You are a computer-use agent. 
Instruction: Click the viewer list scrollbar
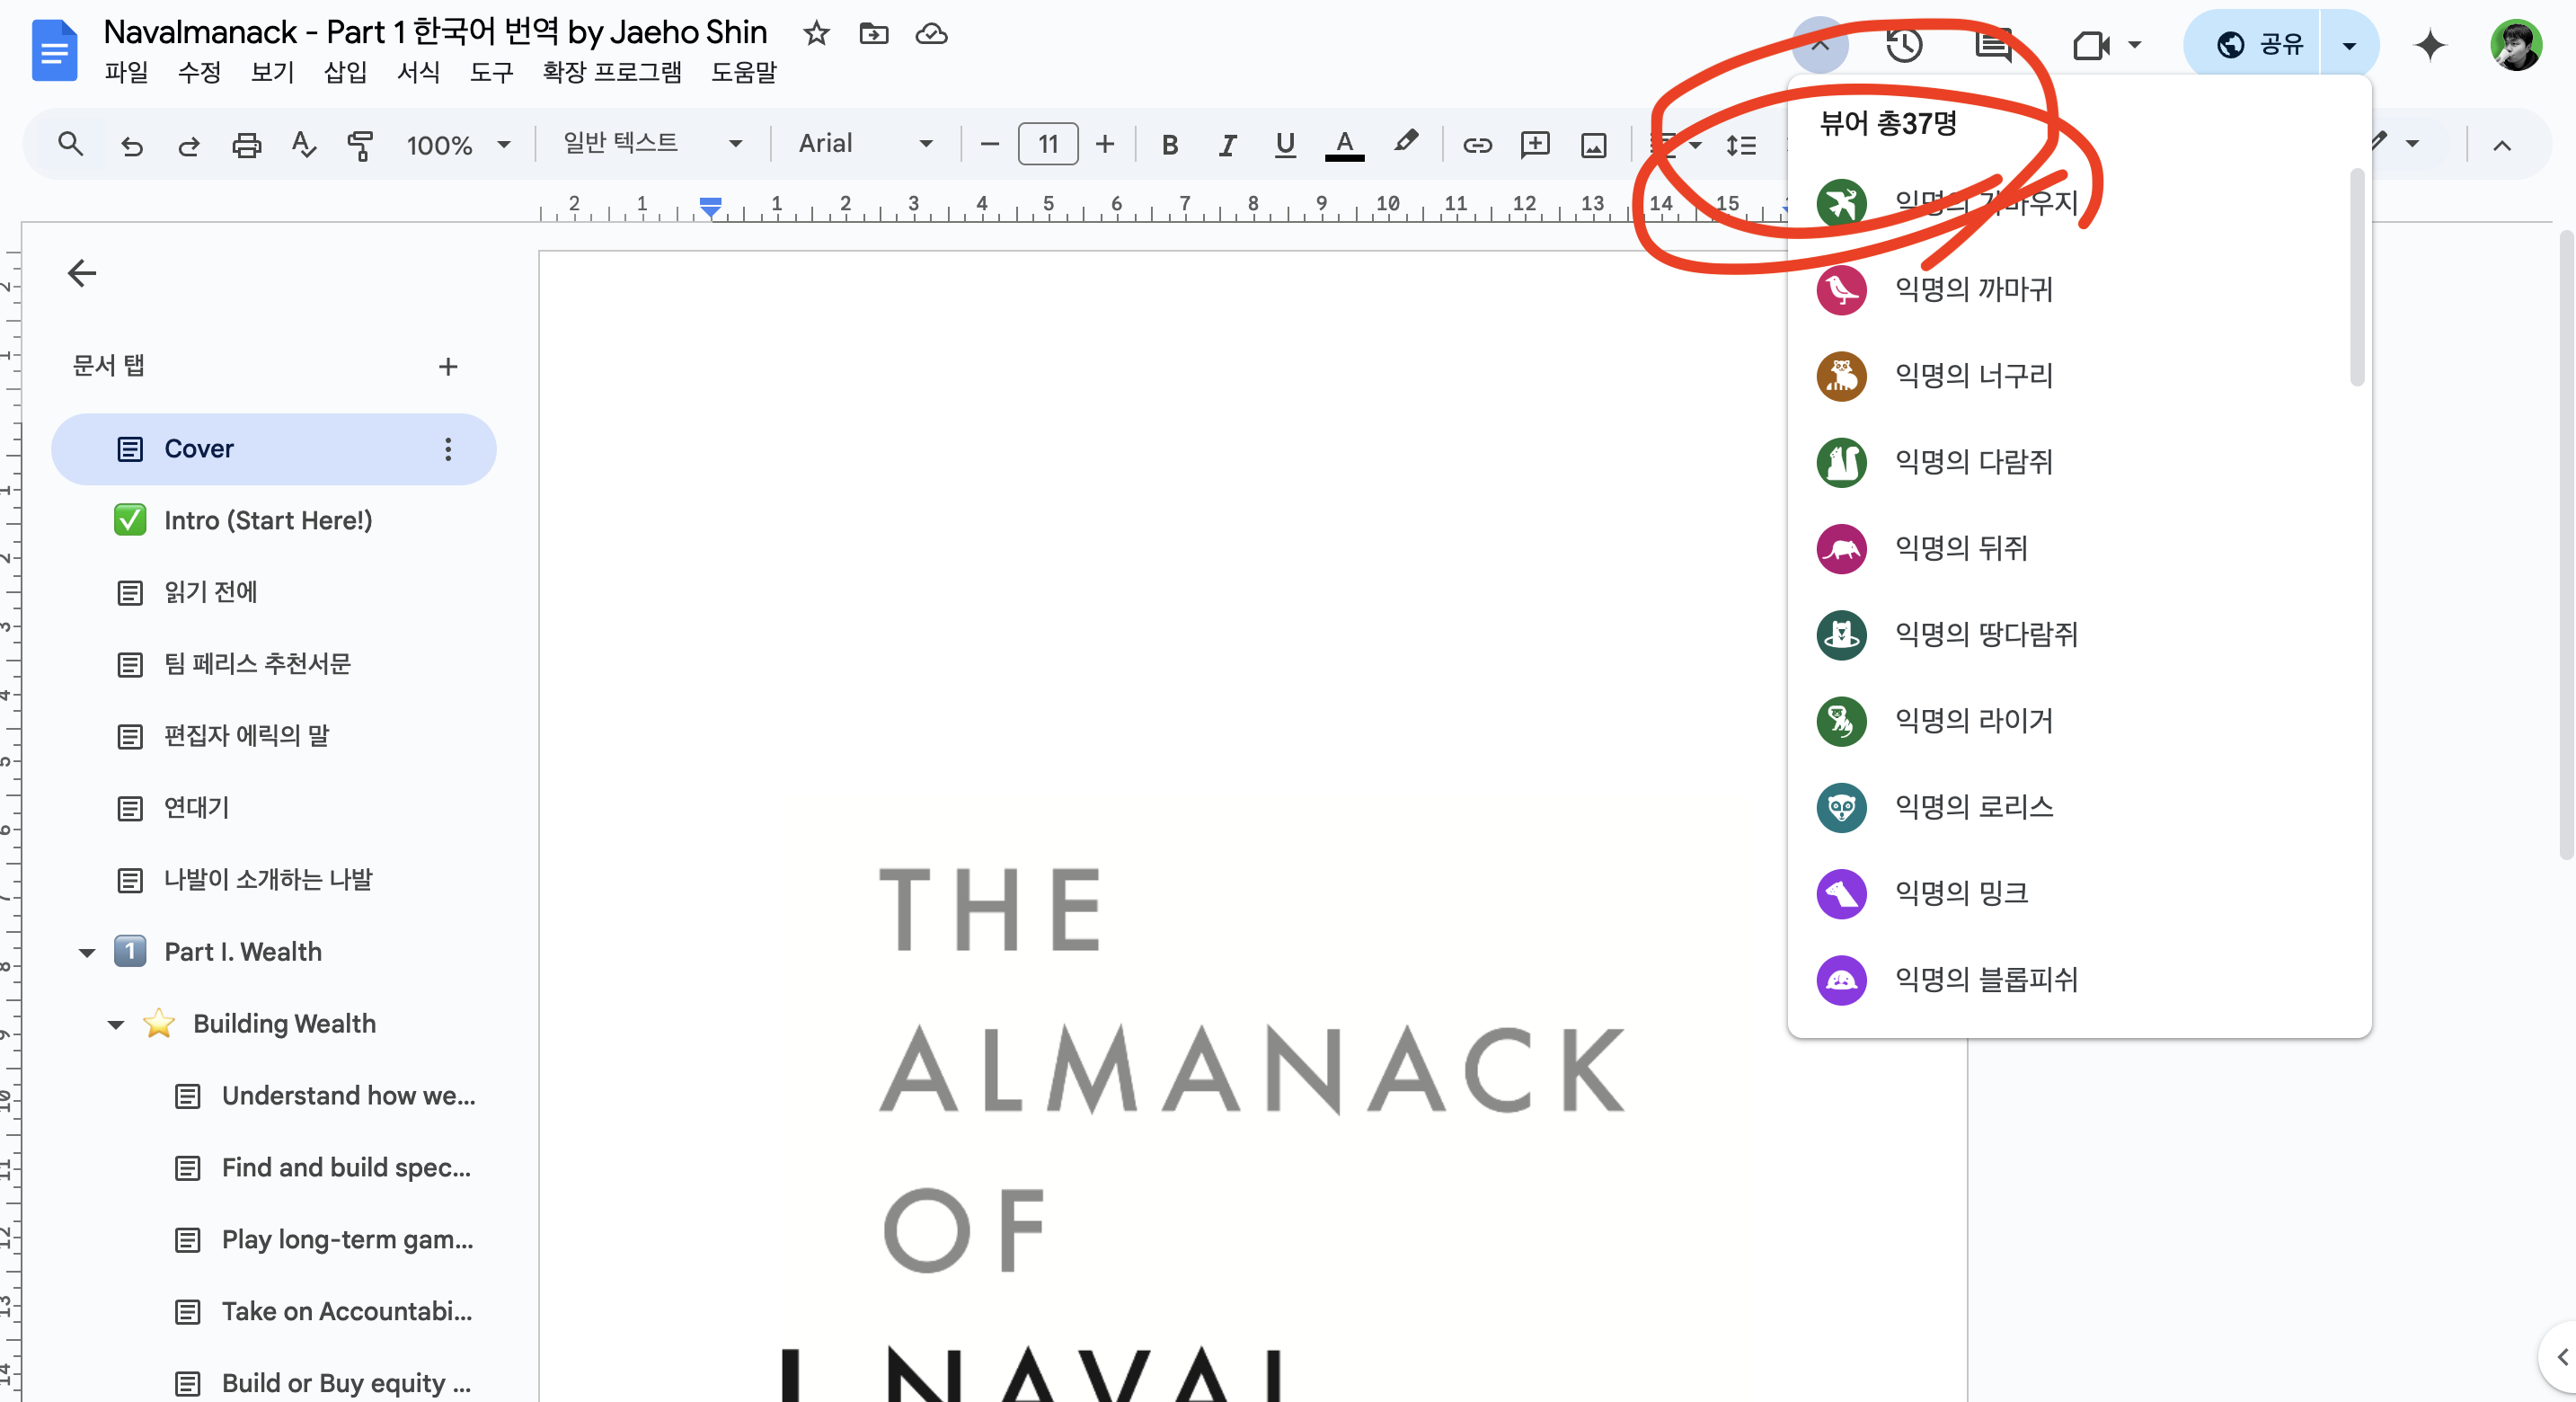(2357, 277)
